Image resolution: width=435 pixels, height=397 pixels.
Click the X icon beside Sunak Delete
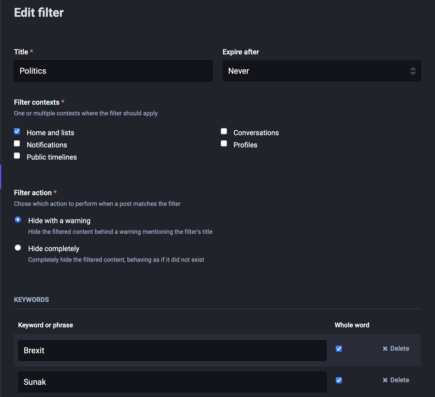coord(385,380)
